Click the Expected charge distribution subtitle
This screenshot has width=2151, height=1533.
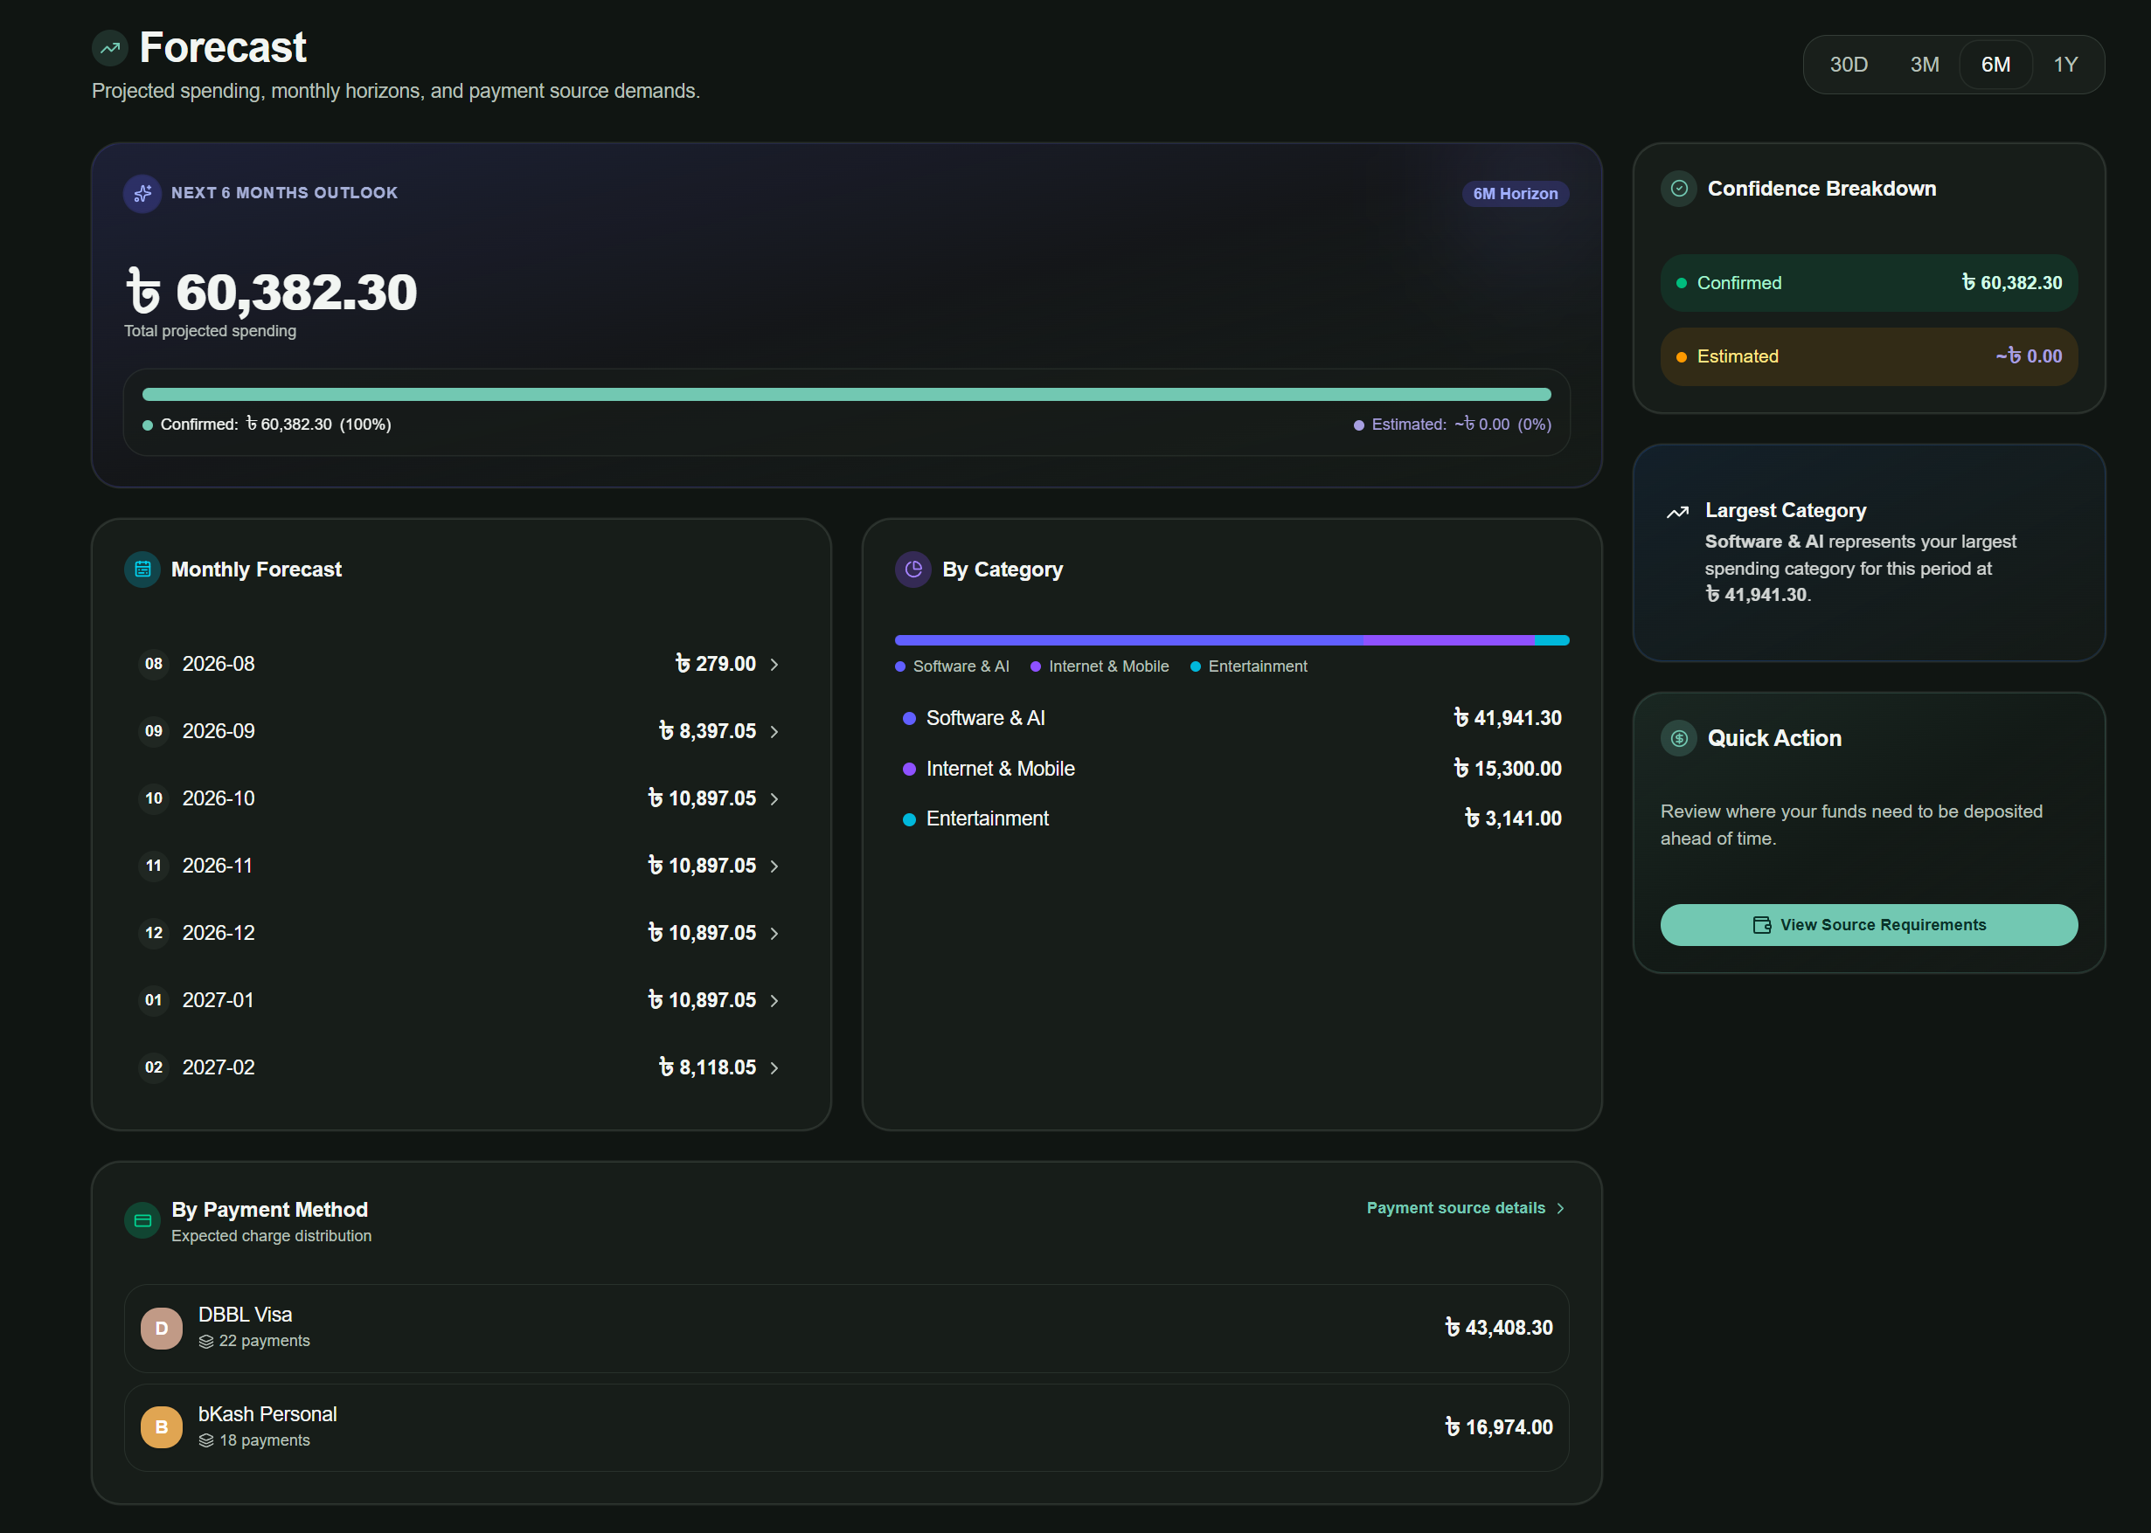pos(272,1236)
